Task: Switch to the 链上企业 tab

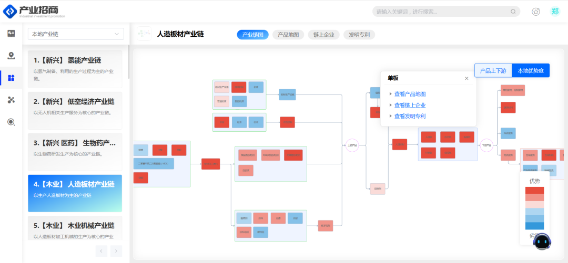Action: point(324,35)
